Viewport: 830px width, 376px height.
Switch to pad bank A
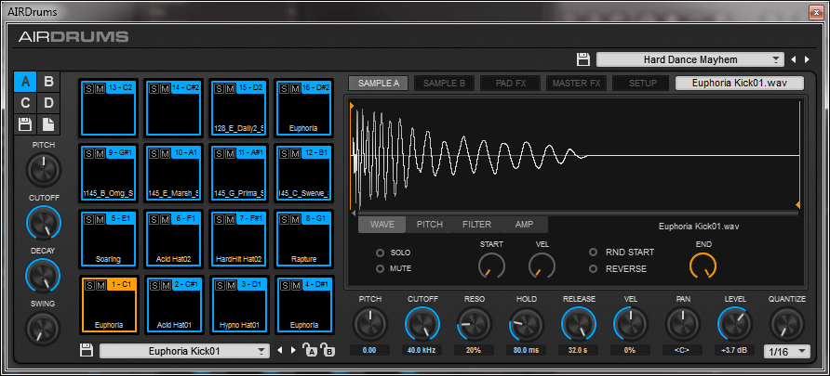[25, 82]
